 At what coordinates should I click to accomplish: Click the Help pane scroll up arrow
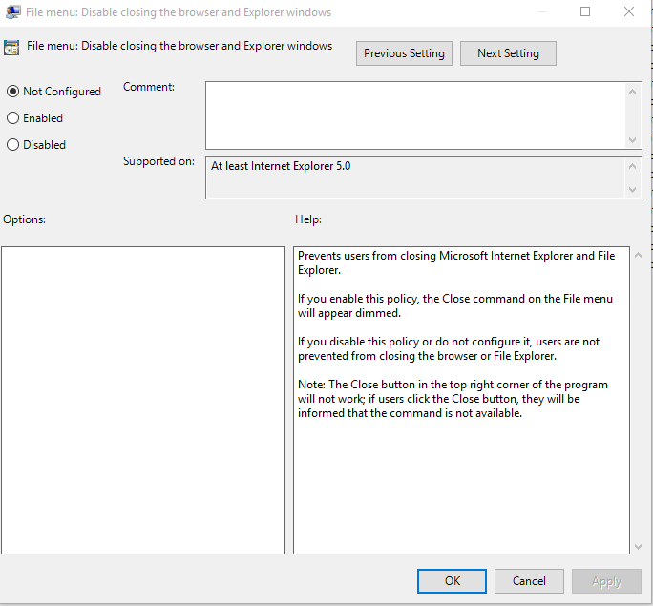coord(638,255)
